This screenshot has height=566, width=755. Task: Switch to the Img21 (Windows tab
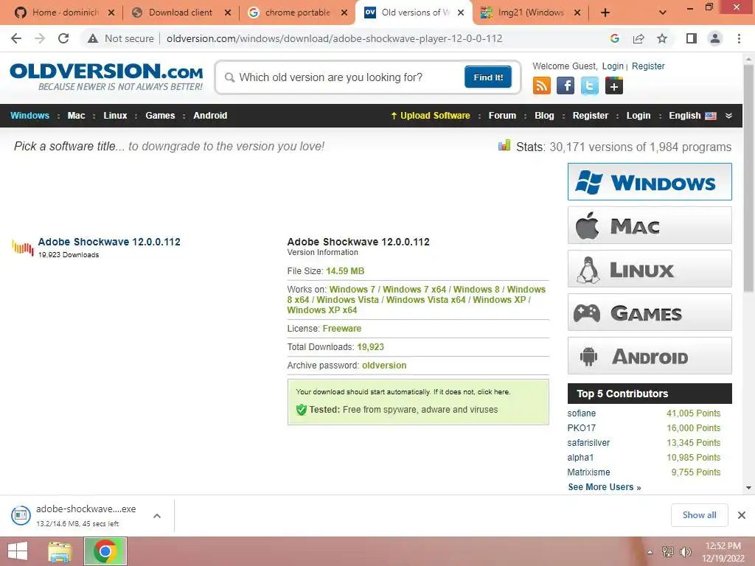click(531, 13)
